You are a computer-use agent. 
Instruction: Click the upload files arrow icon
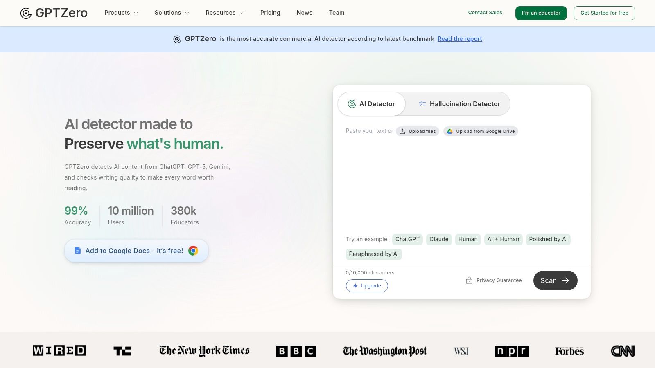point(402,131)
